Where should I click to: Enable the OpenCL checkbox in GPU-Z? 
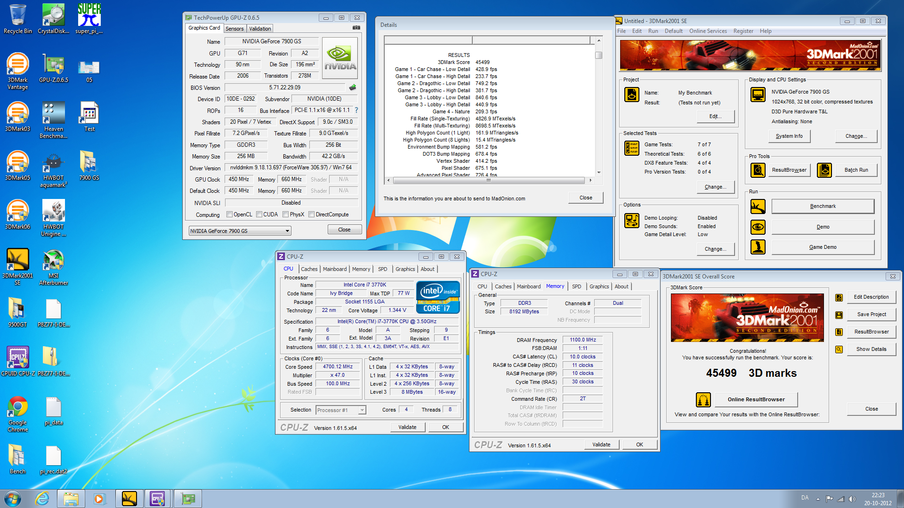[230, 214]
